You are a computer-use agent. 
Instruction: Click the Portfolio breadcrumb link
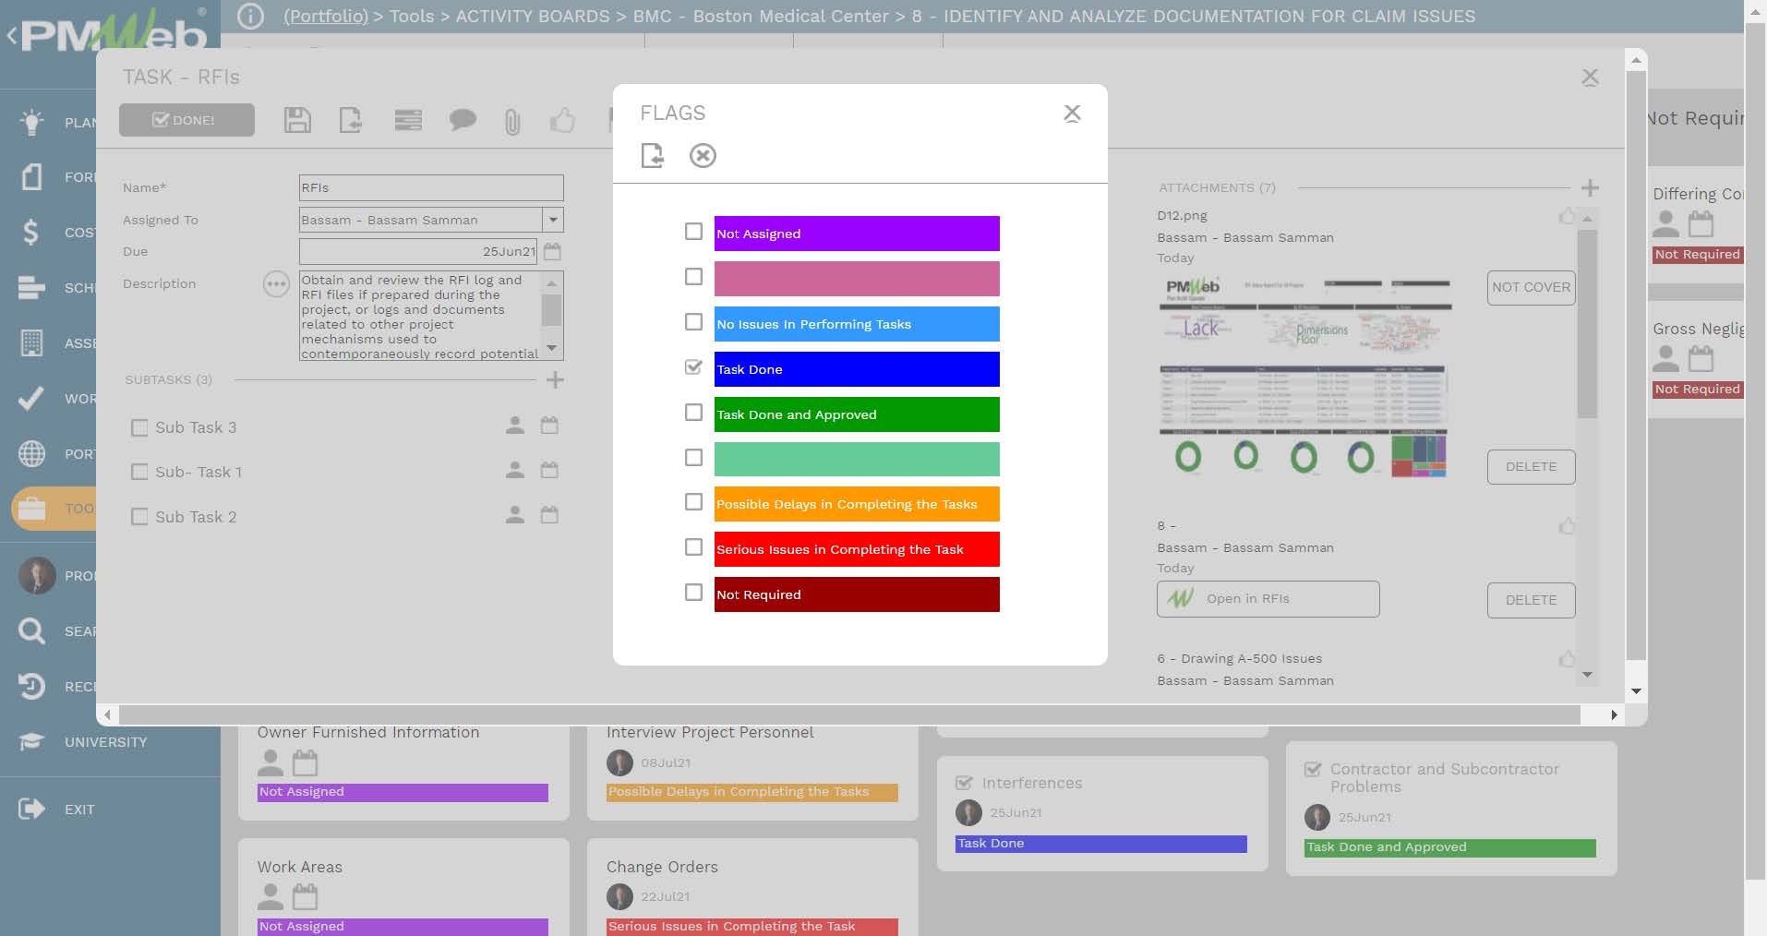coord(325,16)
